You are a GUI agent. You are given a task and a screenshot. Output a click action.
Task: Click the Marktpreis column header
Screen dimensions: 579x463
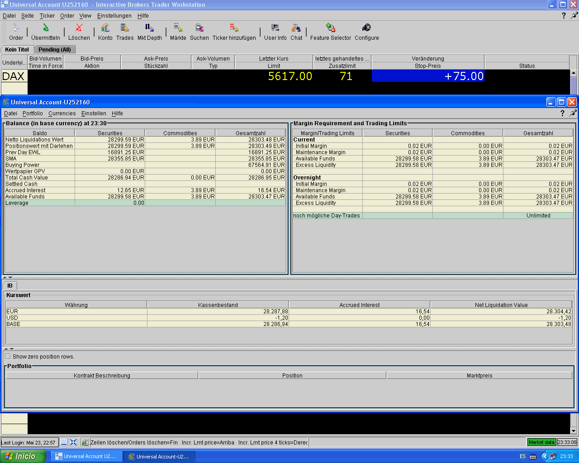(479, 375)
